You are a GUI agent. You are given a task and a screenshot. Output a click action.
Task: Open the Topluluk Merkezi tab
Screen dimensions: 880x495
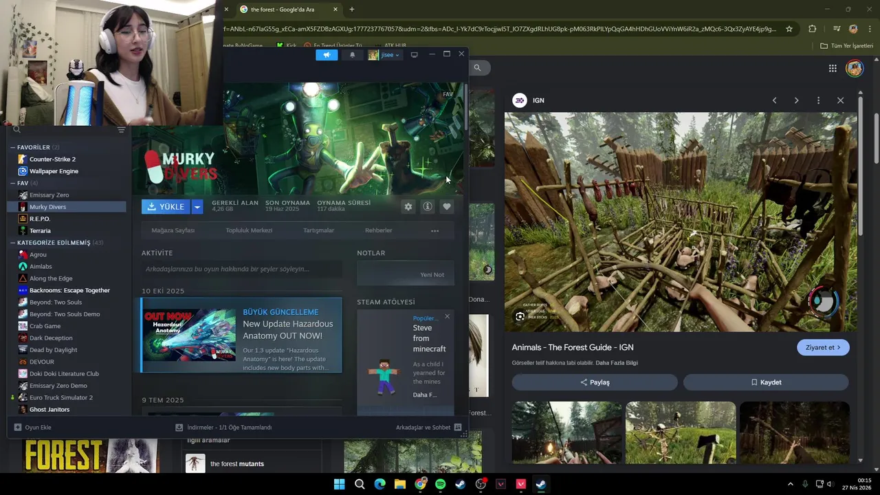pos(249,230)
